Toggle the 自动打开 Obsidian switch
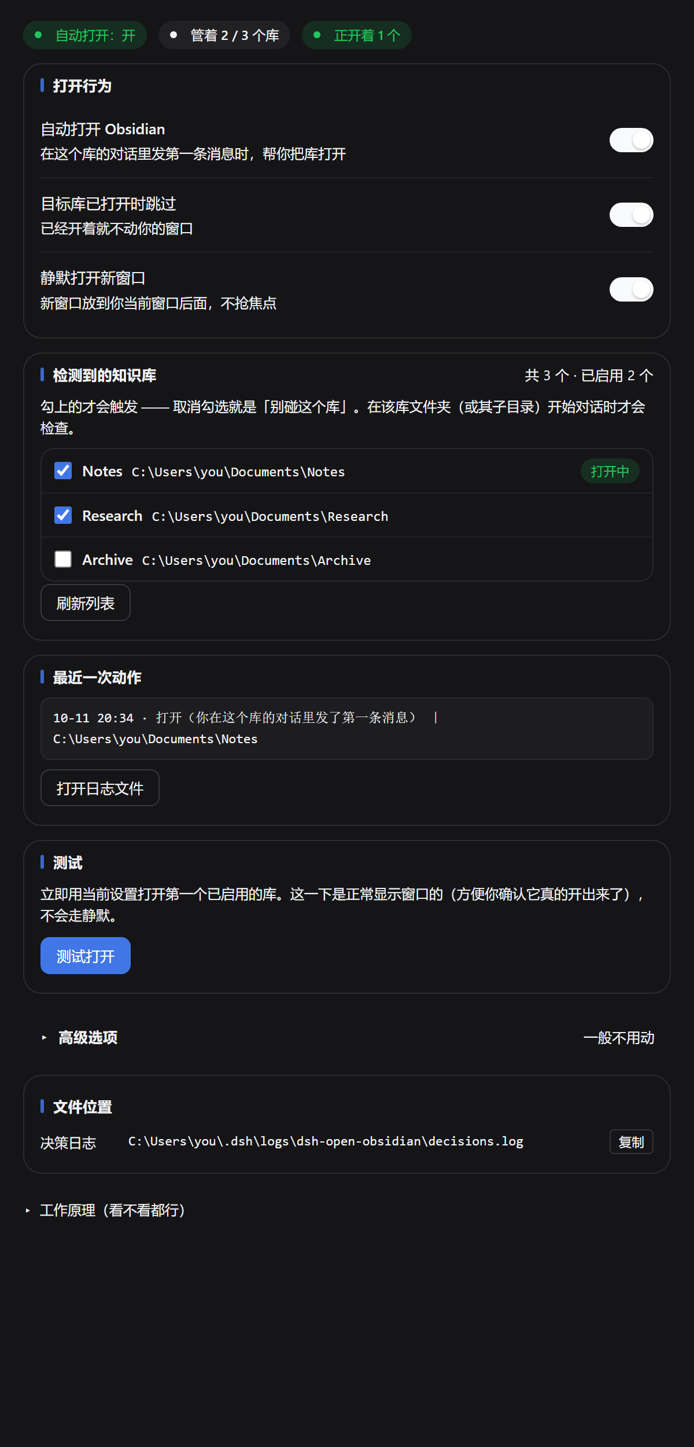The height and width of the screenshot is (1447, 694). pyautogui.click(x=631, y=140)
